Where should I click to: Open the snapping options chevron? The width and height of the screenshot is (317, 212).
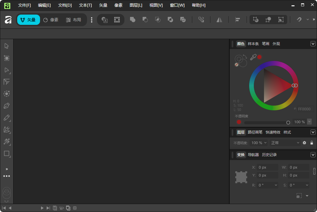308,20
